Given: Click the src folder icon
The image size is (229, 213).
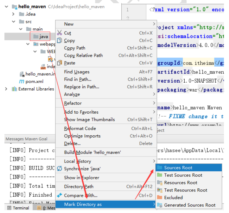Looking at the screenshot, I should tap(22, 21).
